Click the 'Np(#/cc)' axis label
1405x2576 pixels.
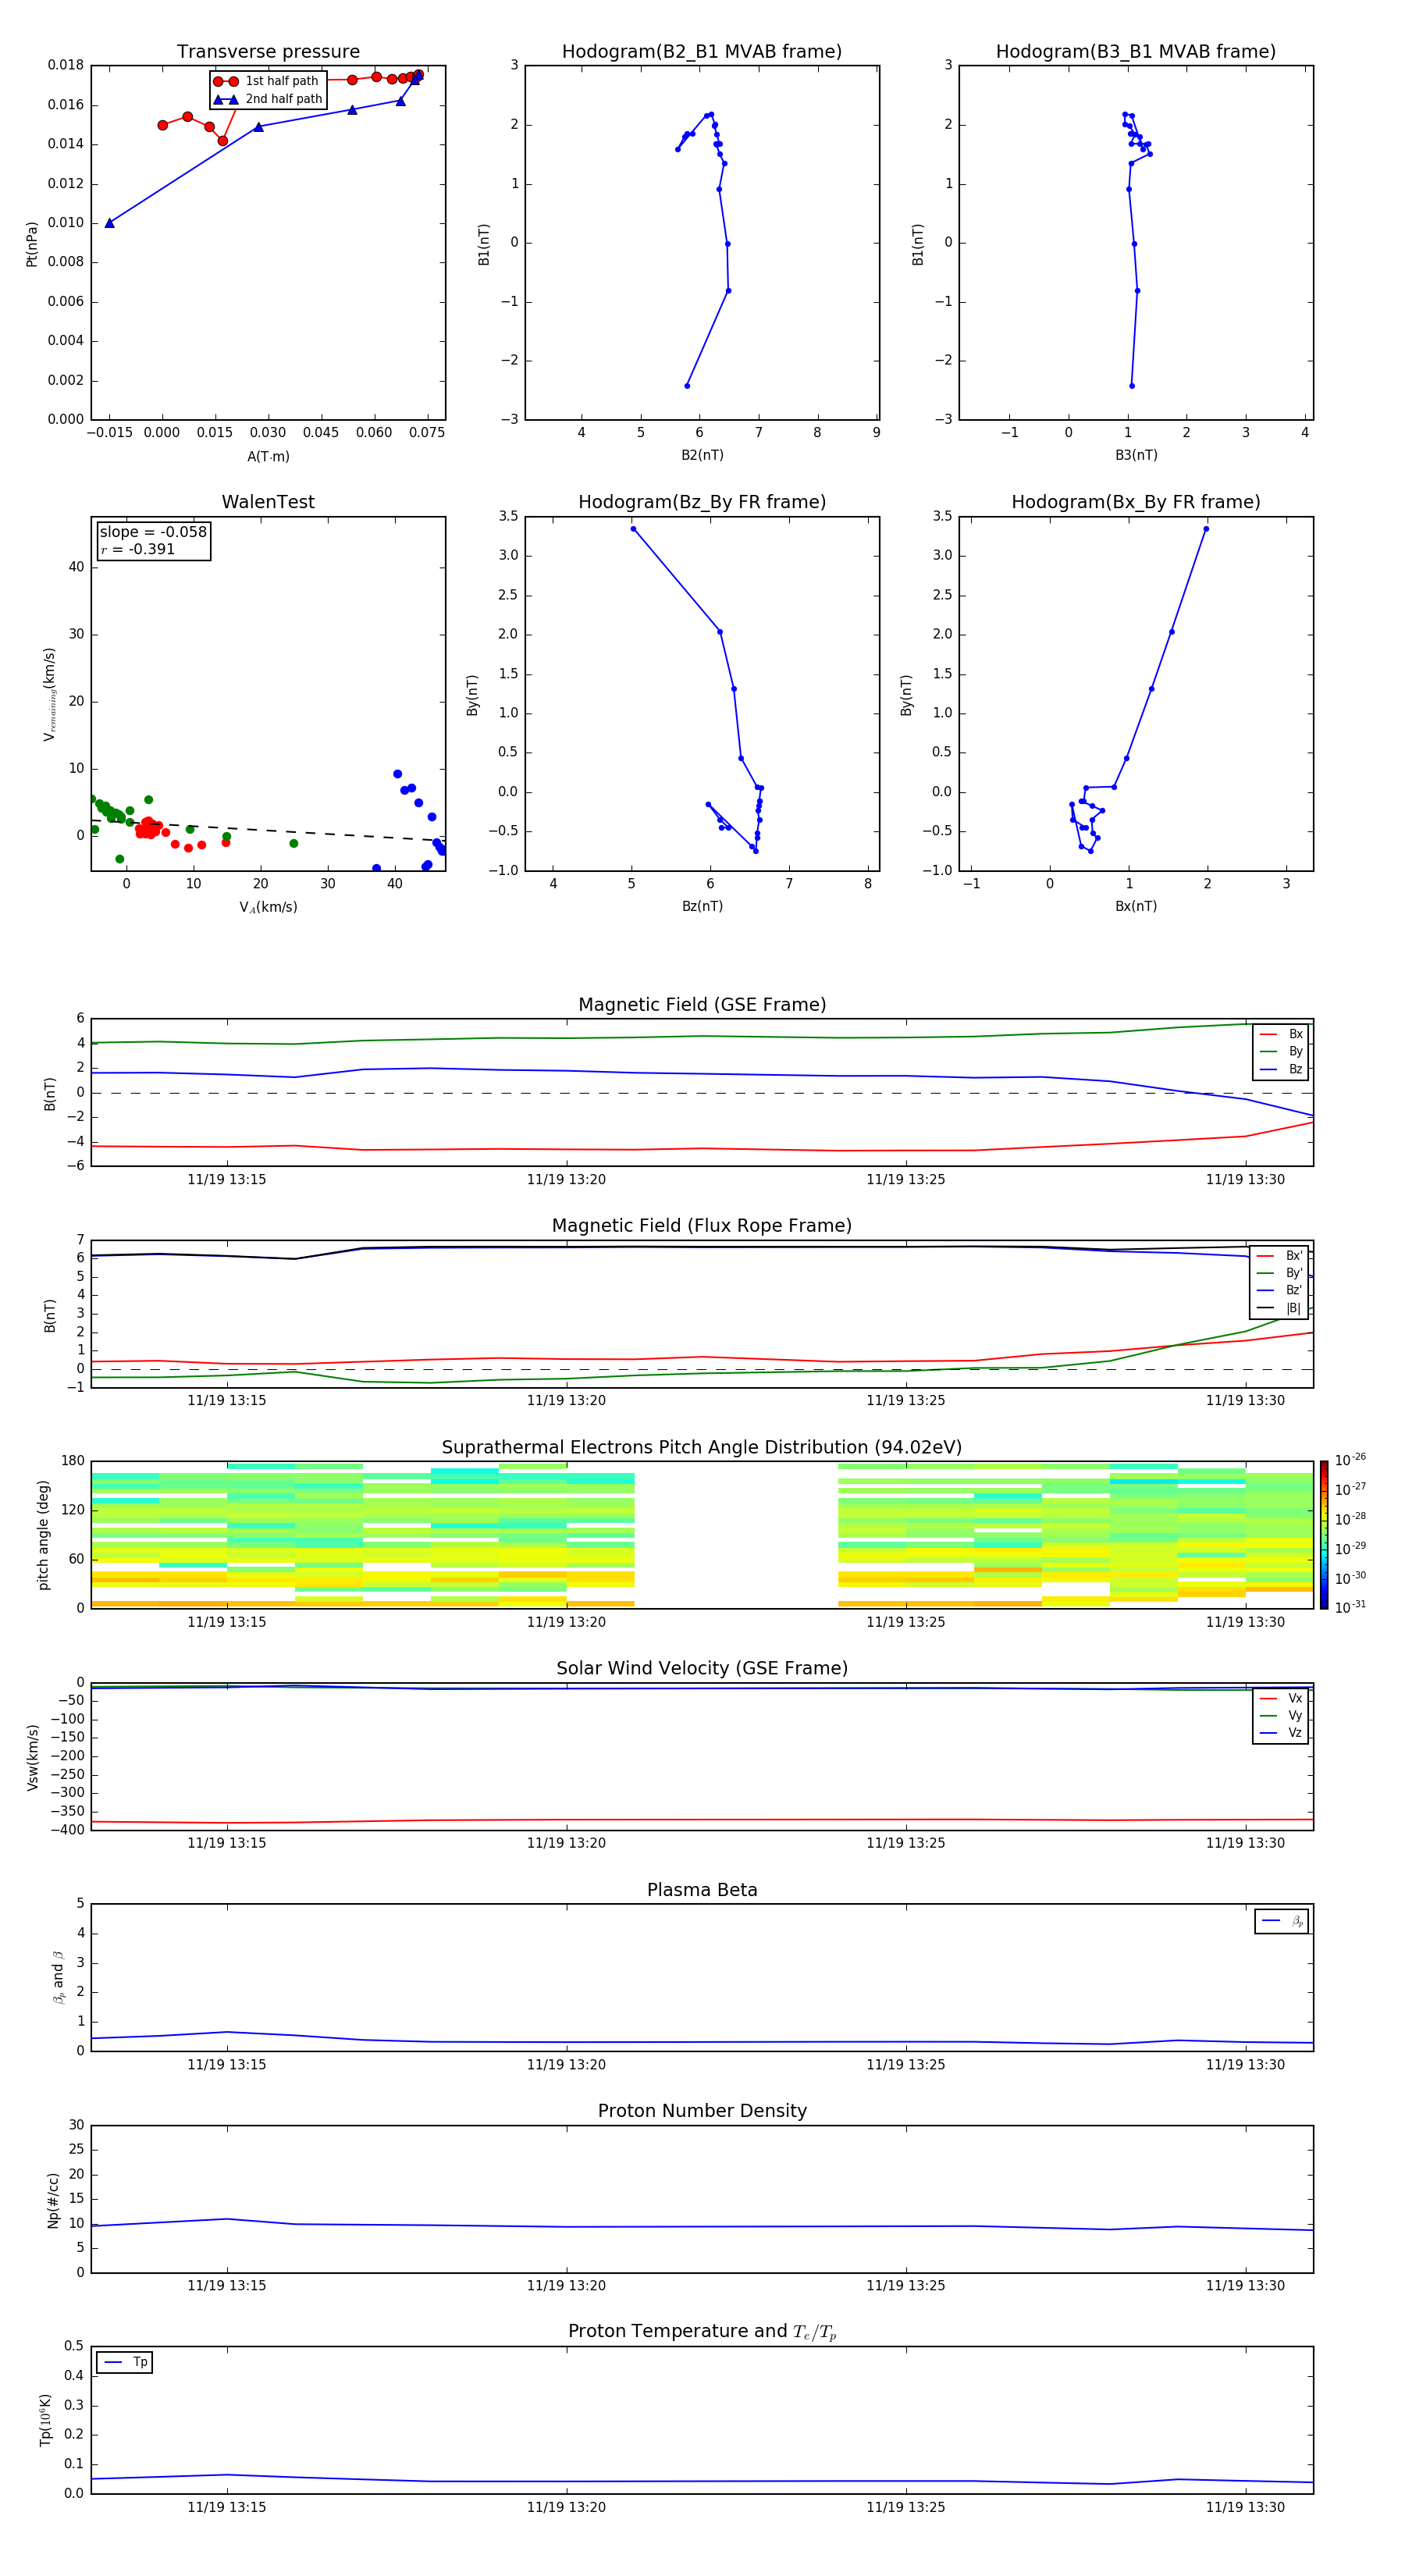pyautogui.click(x=53, y=2200)
